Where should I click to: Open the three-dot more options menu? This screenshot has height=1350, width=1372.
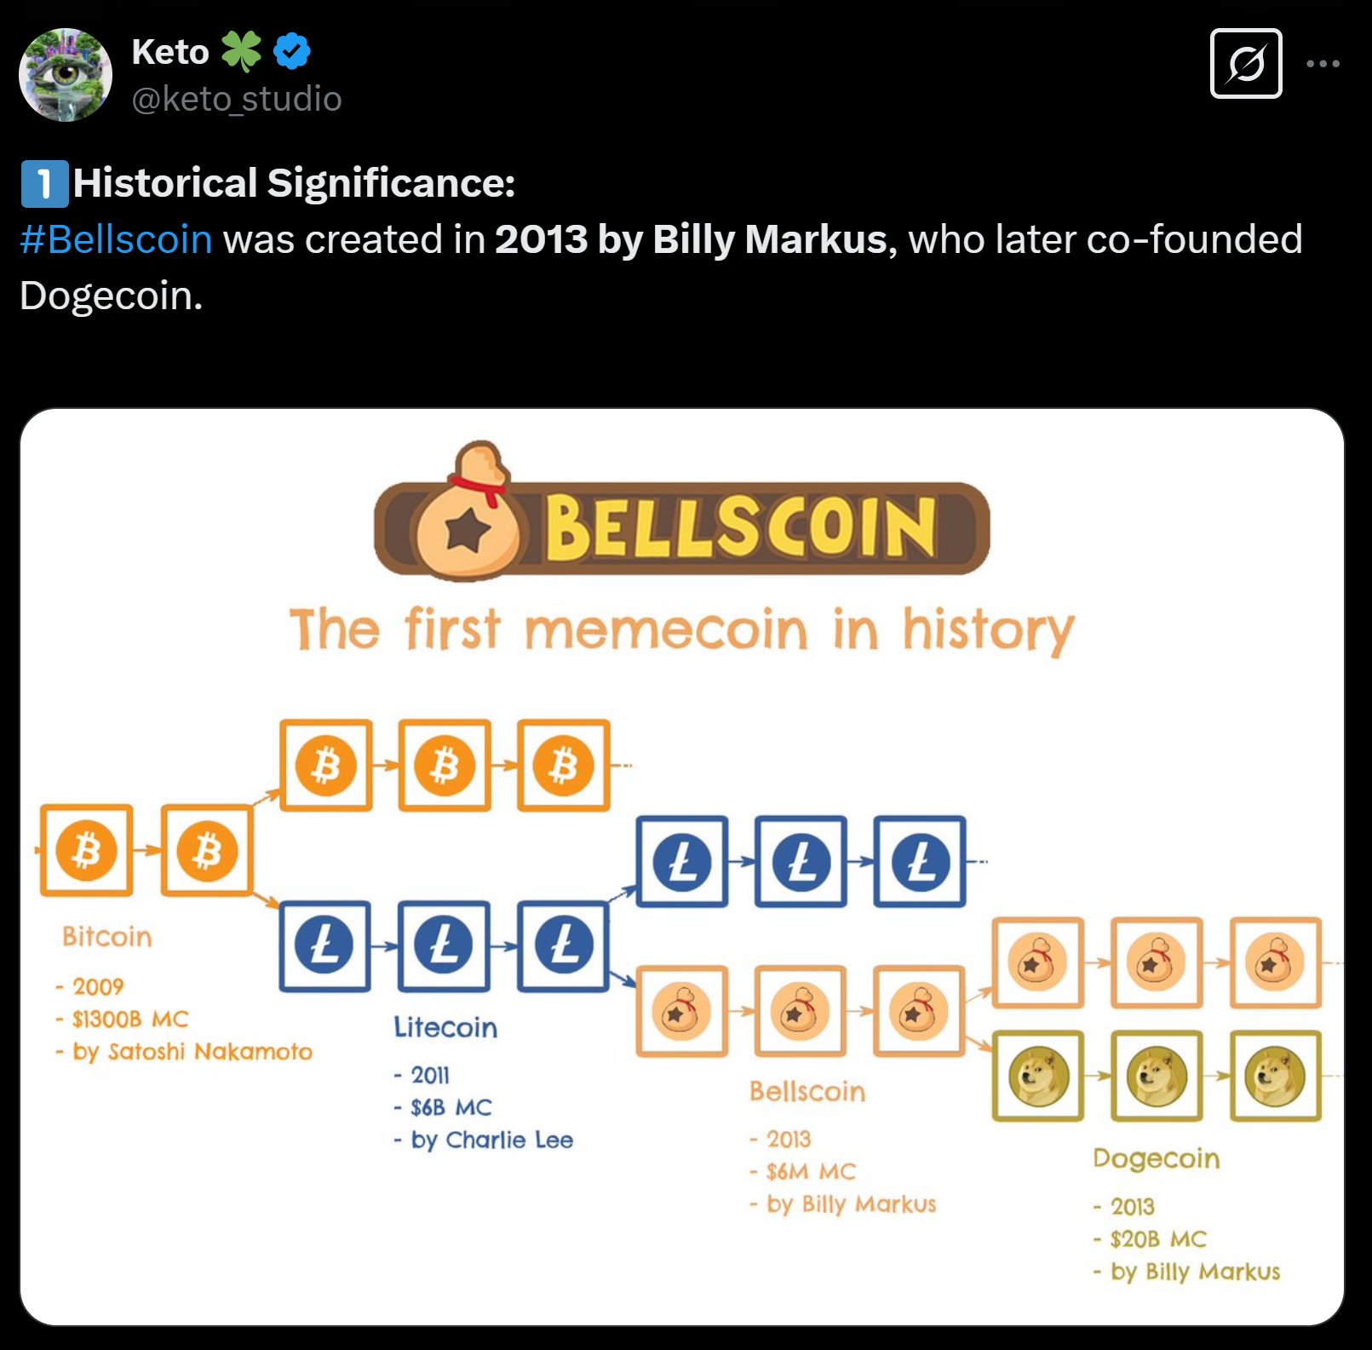tap(1323, 64)
